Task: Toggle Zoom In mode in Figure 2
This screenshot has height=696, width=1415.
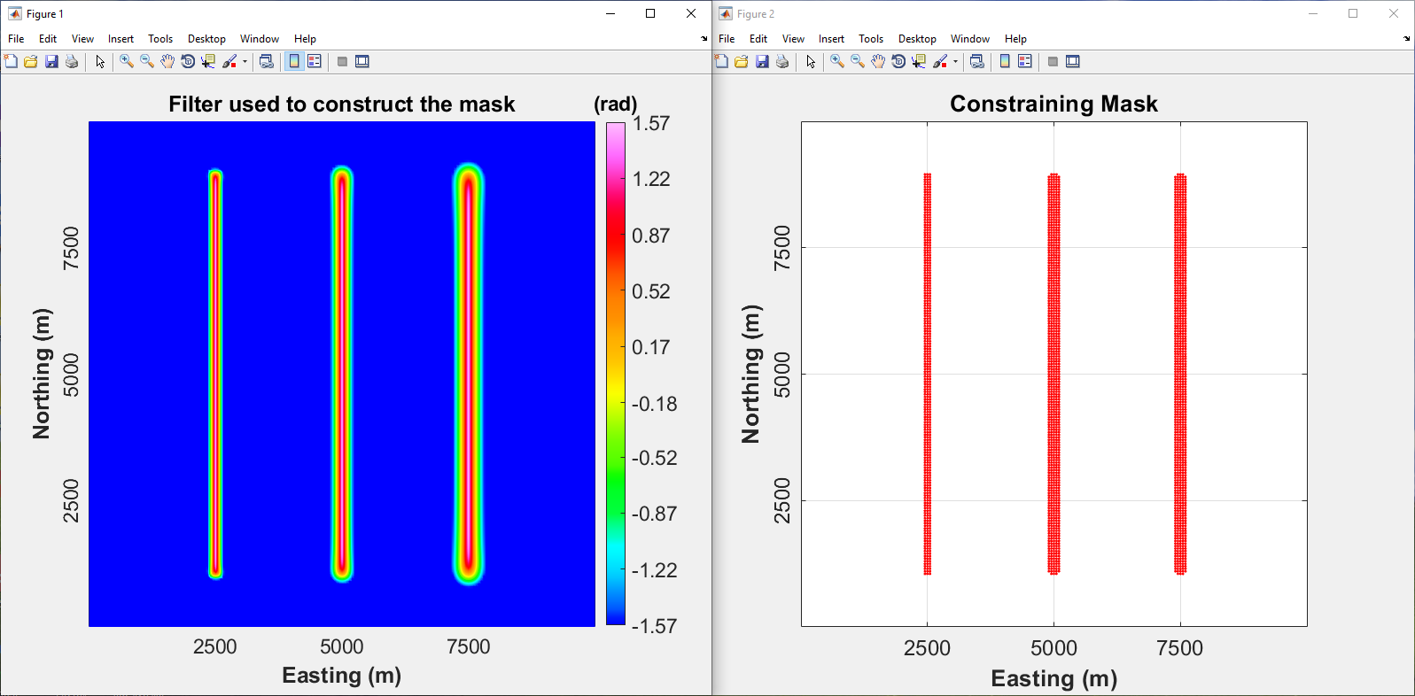Action: 837,61
